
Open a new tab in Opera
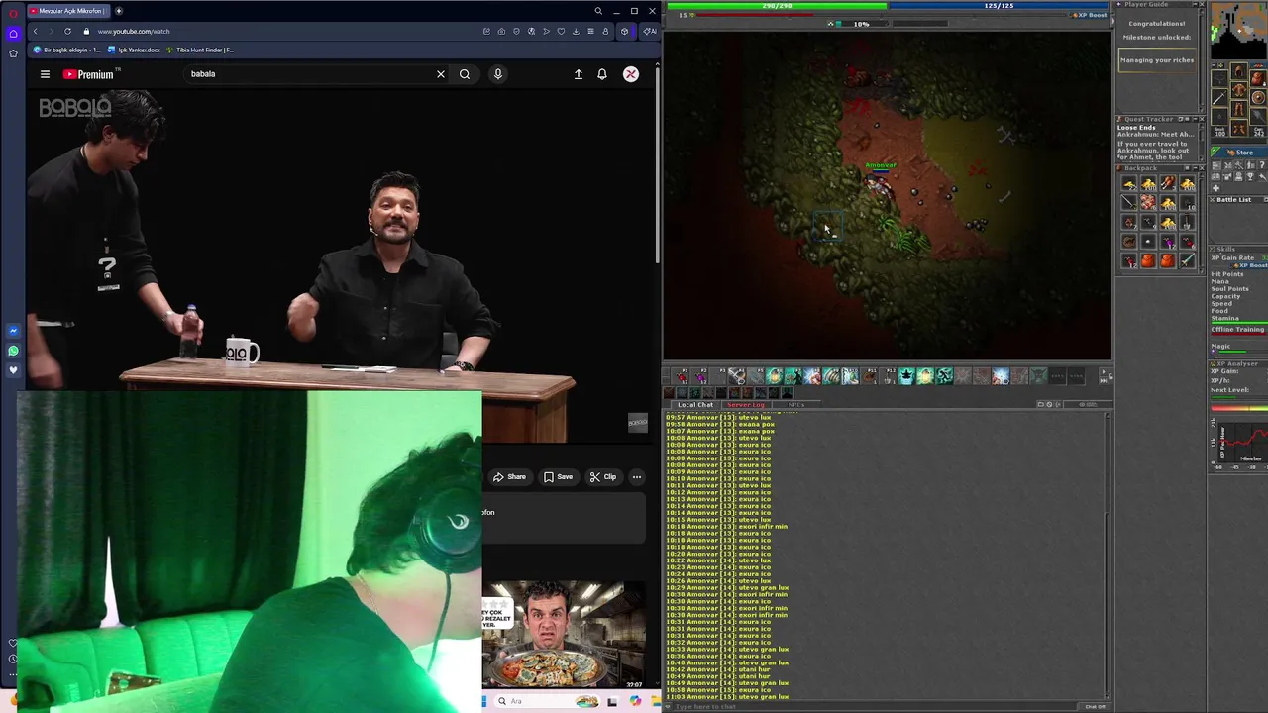point(119,11)
